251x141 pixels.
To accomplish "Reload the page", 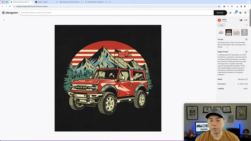I will (10, 6).
